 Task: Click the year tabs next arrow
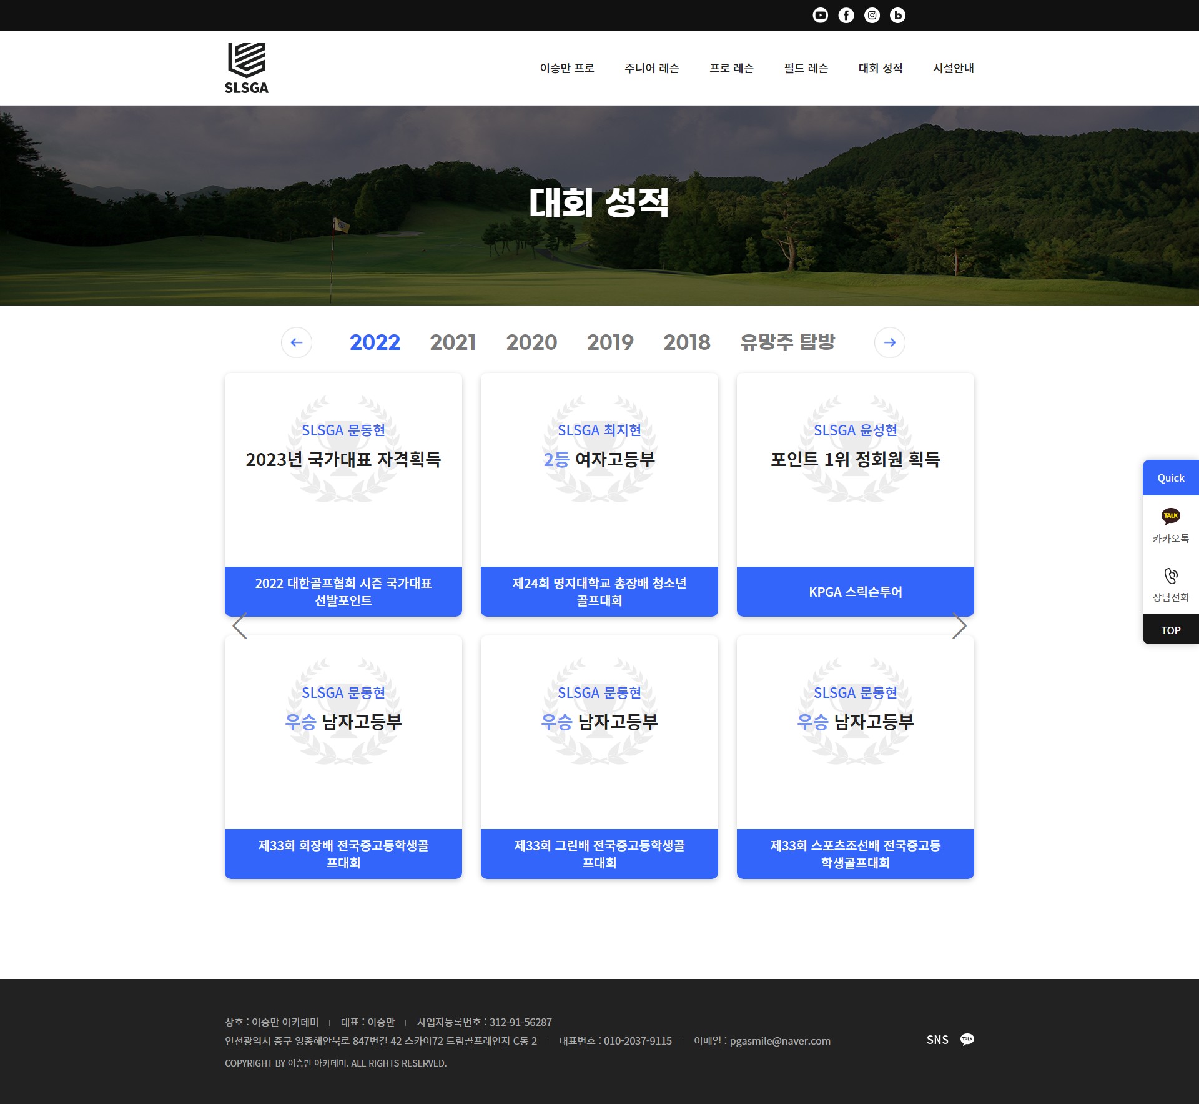890,342
